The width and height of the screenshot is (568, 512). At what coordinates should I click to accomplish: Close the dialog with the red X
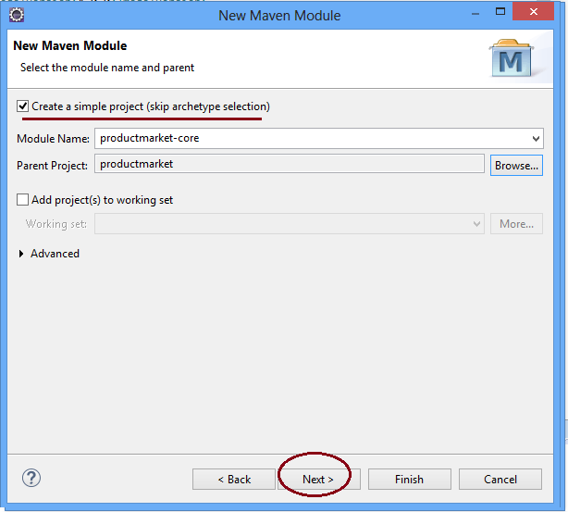tap(533, 12)
